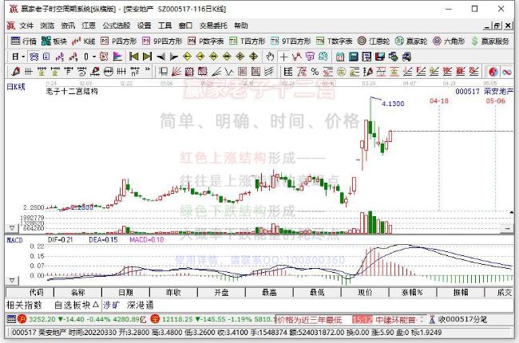Activate the crosshair cursor tool
This screenshot has height=343, width=519.
pyautogui.click(x=283, y=57)
